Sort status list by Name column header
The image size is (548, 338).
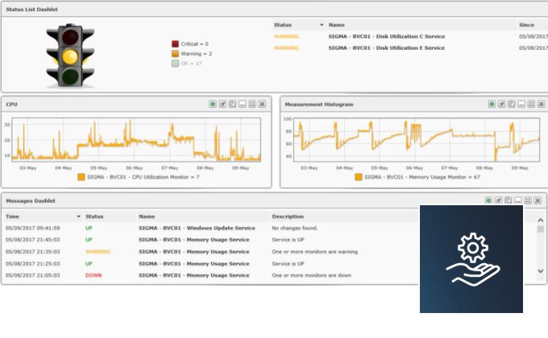tap(337, 25)
